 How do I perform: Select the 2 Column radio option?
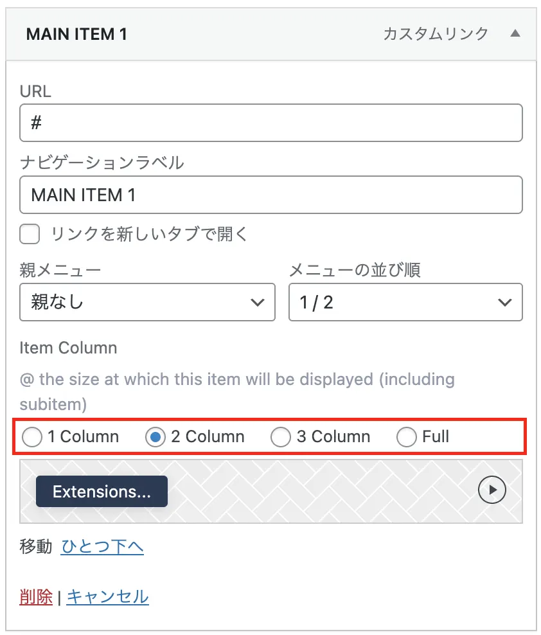point(155,437)
